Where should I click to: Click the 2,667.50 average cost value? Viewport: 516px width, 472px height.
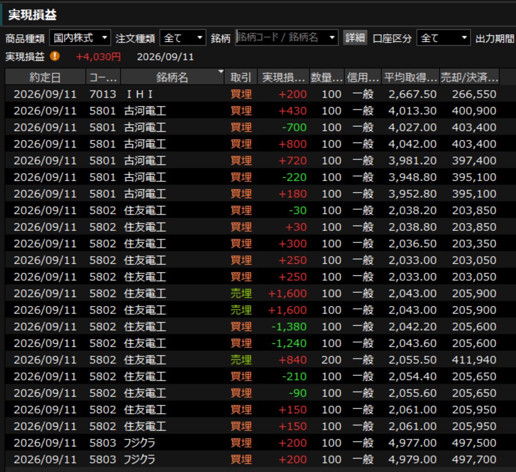pyautogui.click(x=412, y=94)
